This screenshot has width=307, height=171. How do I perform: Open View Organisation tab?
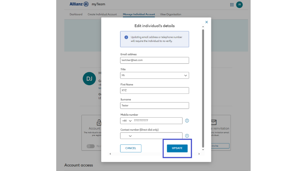[x=170, y=14]
